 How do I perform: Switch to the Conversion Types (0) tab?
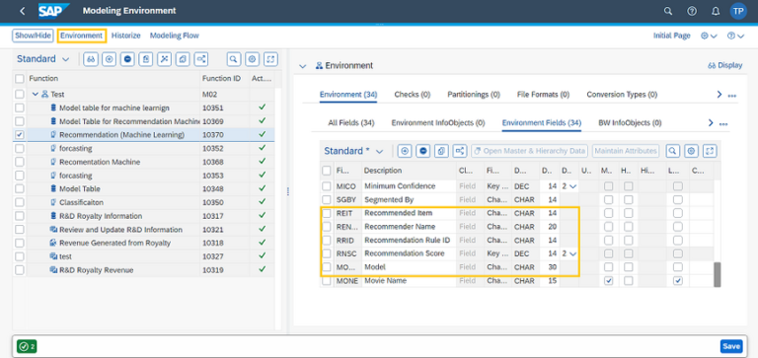(622, 95)
